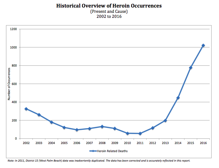The width and height of the screenshot is (219, 168).
Task: Select the 2014 data point marker
Action: pyautogui.click(x=178, y=98)
